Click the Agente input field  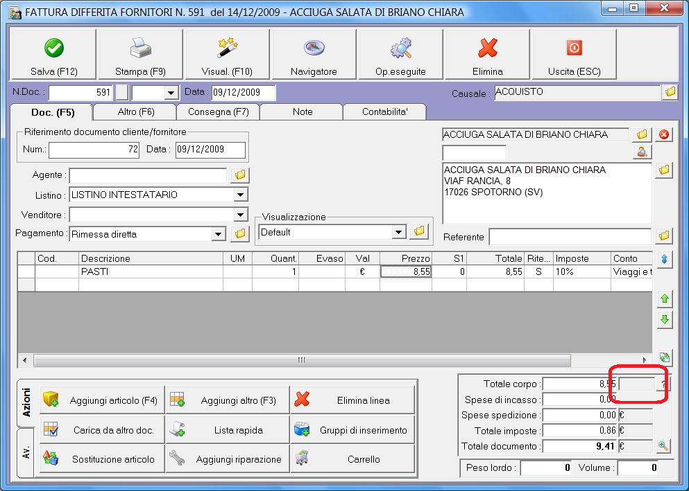tap(148, 175)
